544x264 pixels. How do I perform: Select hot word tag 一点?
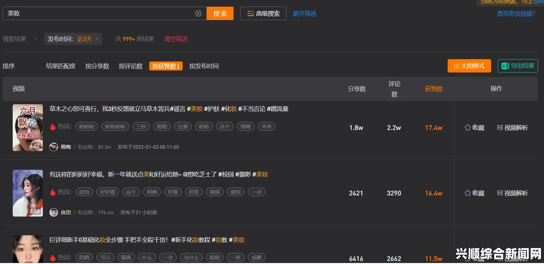click(x=257, y=192)
